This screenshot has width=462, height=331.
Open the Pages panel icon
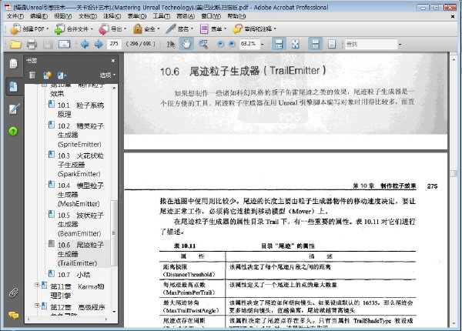click(x=13, y=63)
